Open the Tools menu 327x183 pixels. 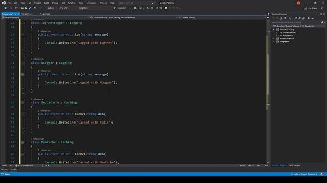(x=81, y=3)
